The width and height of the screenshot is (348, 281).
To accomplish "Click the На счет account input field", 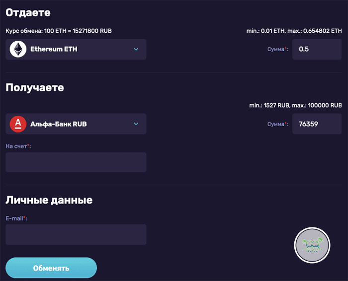I will click(x=76, y=162).
